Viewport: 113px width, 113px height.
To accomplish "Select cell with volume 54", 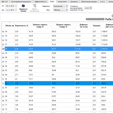I will coord(10,31).
